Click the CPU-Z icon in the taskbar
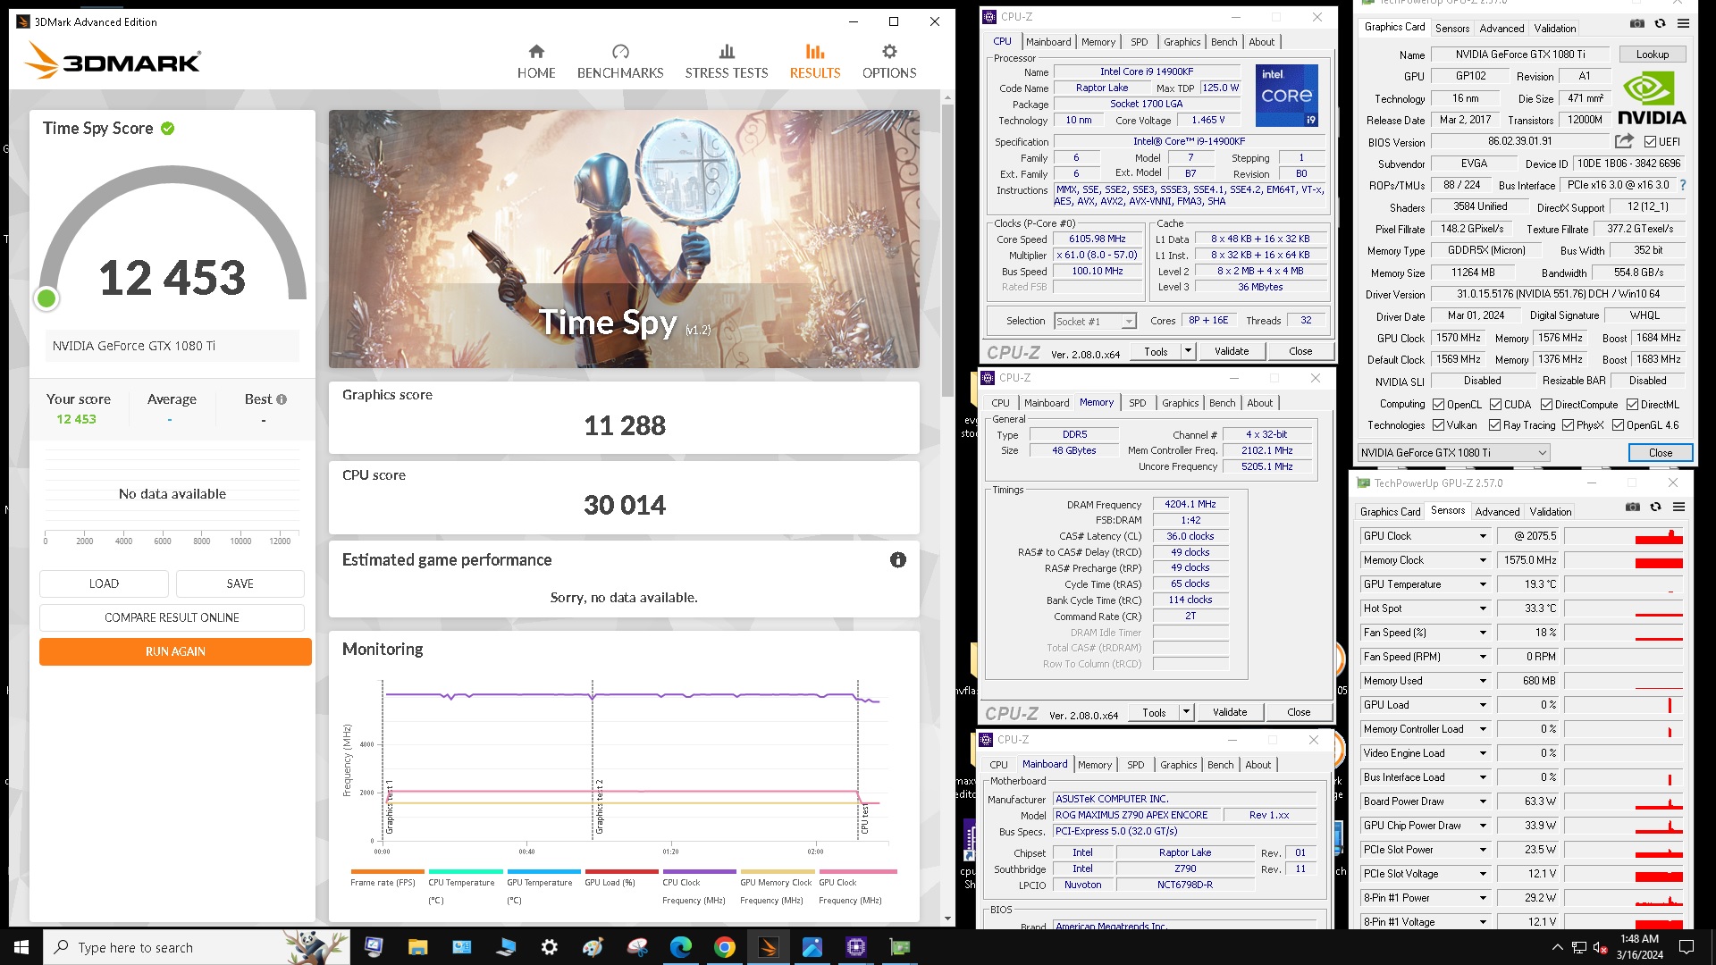This screenshot has height=965, width=1716. pos(855,947)
